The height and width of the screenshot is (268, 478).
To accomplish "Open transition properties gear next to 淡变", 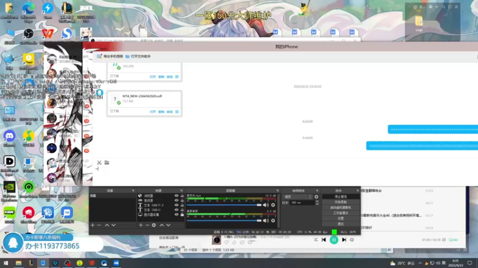I will 317,197.
